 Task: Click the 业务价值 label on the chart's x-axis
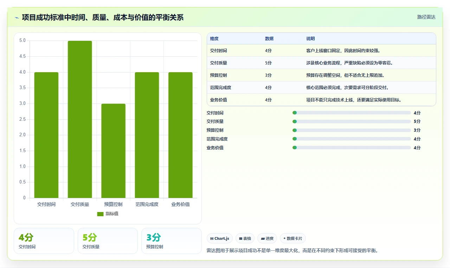180,204
